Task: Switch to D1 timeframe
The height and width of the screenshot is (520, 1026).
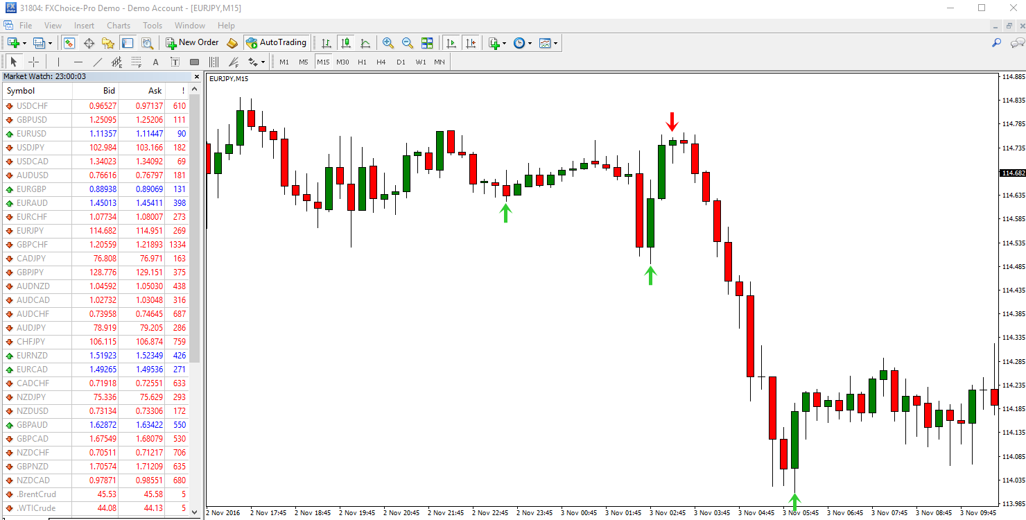Action: (401, 62)
